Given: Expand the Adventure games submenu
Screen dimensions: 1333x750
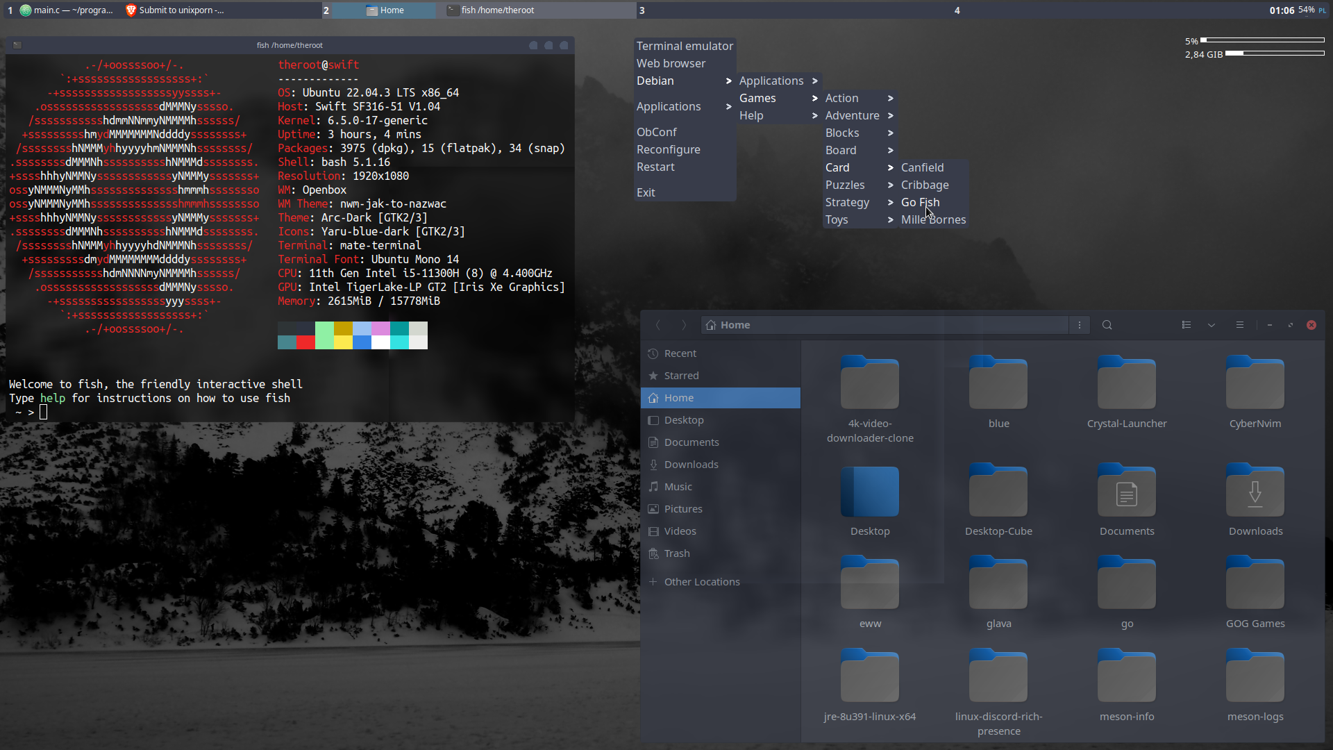Looking at the screenshot, I should click(860, 115).
